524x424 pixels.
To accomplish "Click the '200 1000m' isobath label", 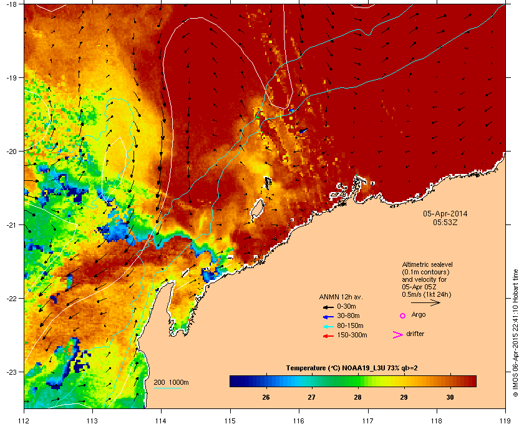I will pos(171,383).
